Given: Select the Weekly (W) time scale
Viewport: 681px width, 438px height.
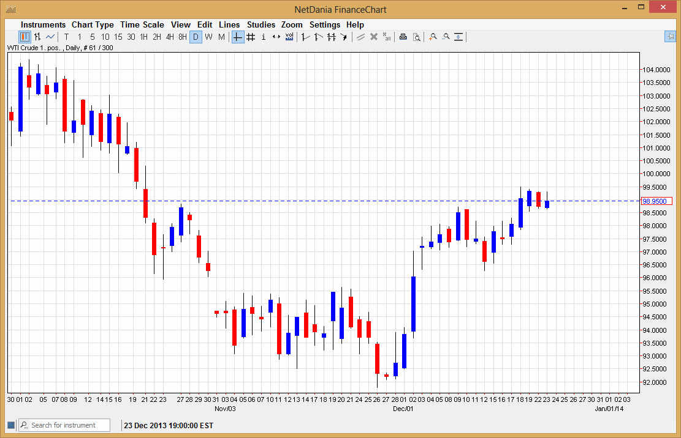Looking at the screenshot, I should click(209, 37).
